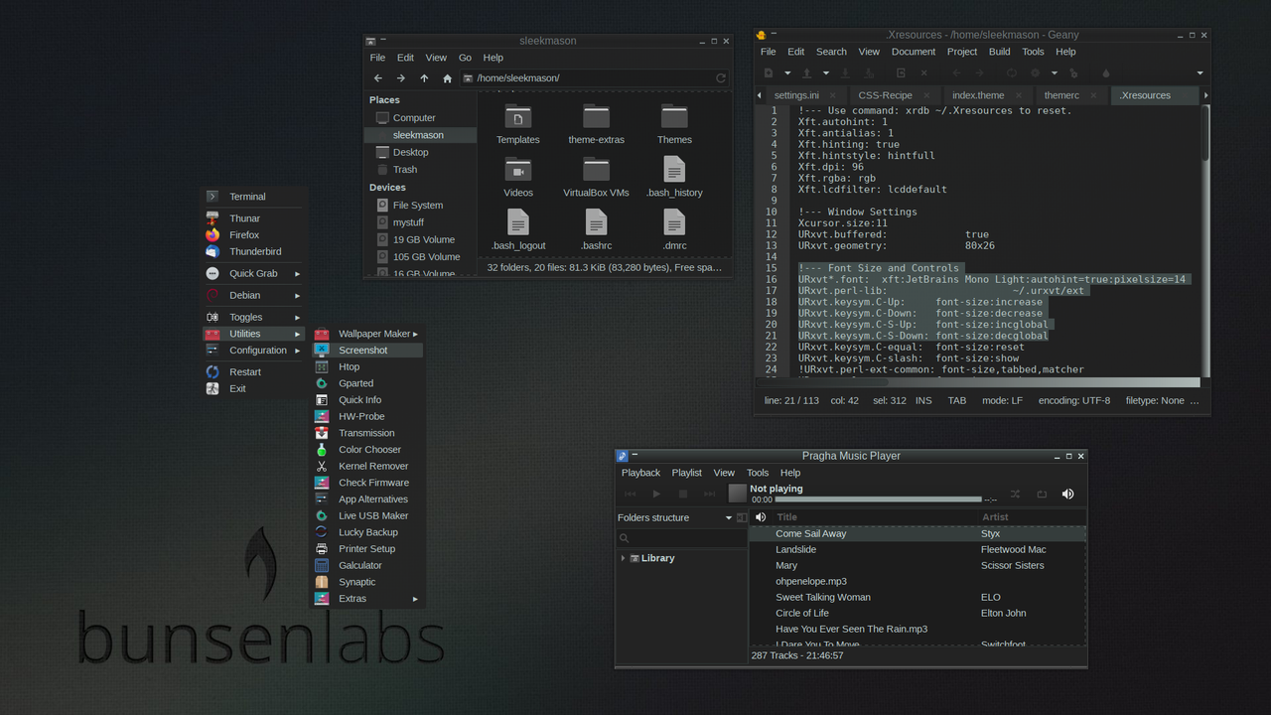Viewport: 1271px width, 715px height.
Task: Toggle shuffle mode in Pragha
Action: (x=1015, y=494)
